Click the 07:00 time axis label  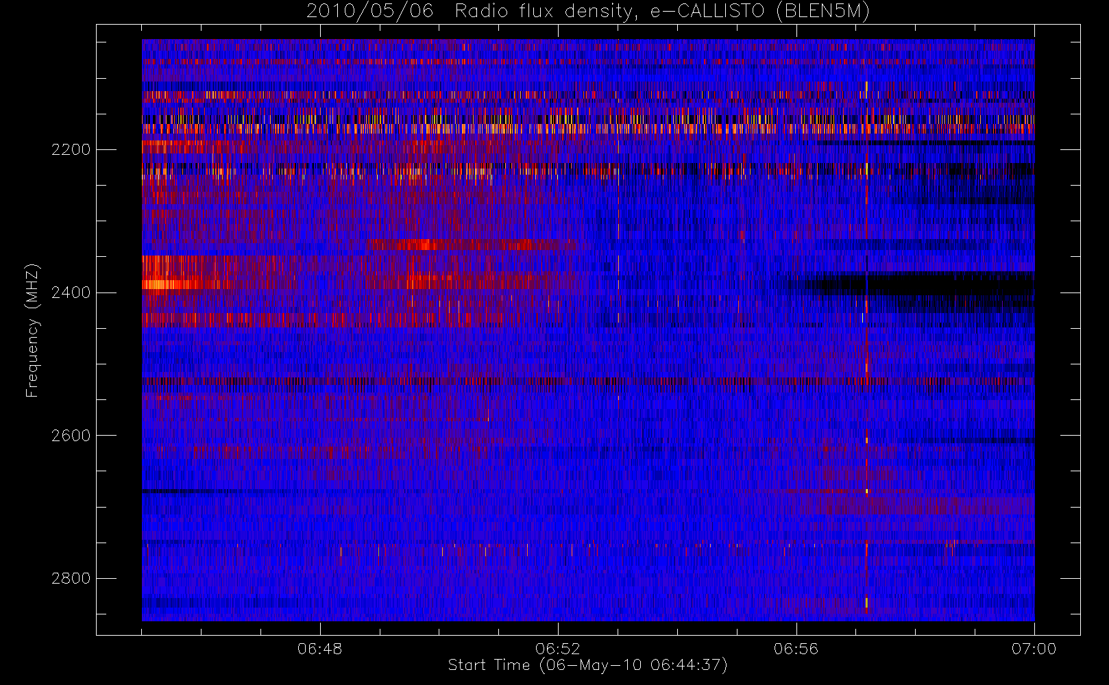1034,649
